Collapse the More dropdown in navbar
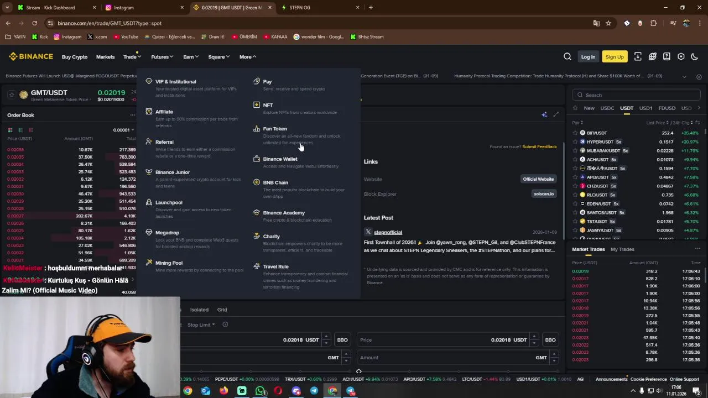This screenshot has width=708, height=398. 248,57
